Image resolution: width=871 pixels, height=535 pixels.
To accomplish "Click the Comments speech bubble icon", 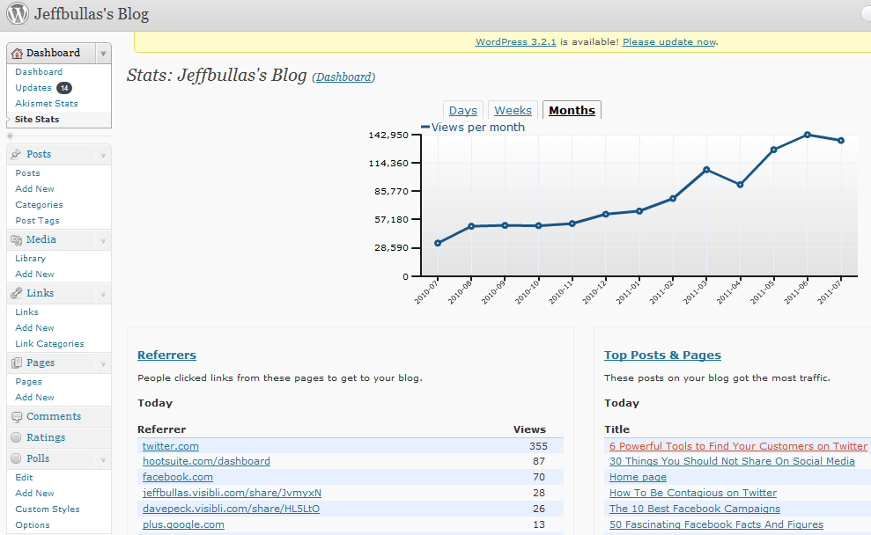I will point(16,417).
